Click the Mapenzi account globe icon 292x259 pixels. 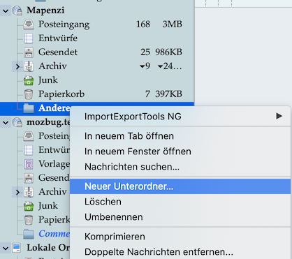click(17, 10)
